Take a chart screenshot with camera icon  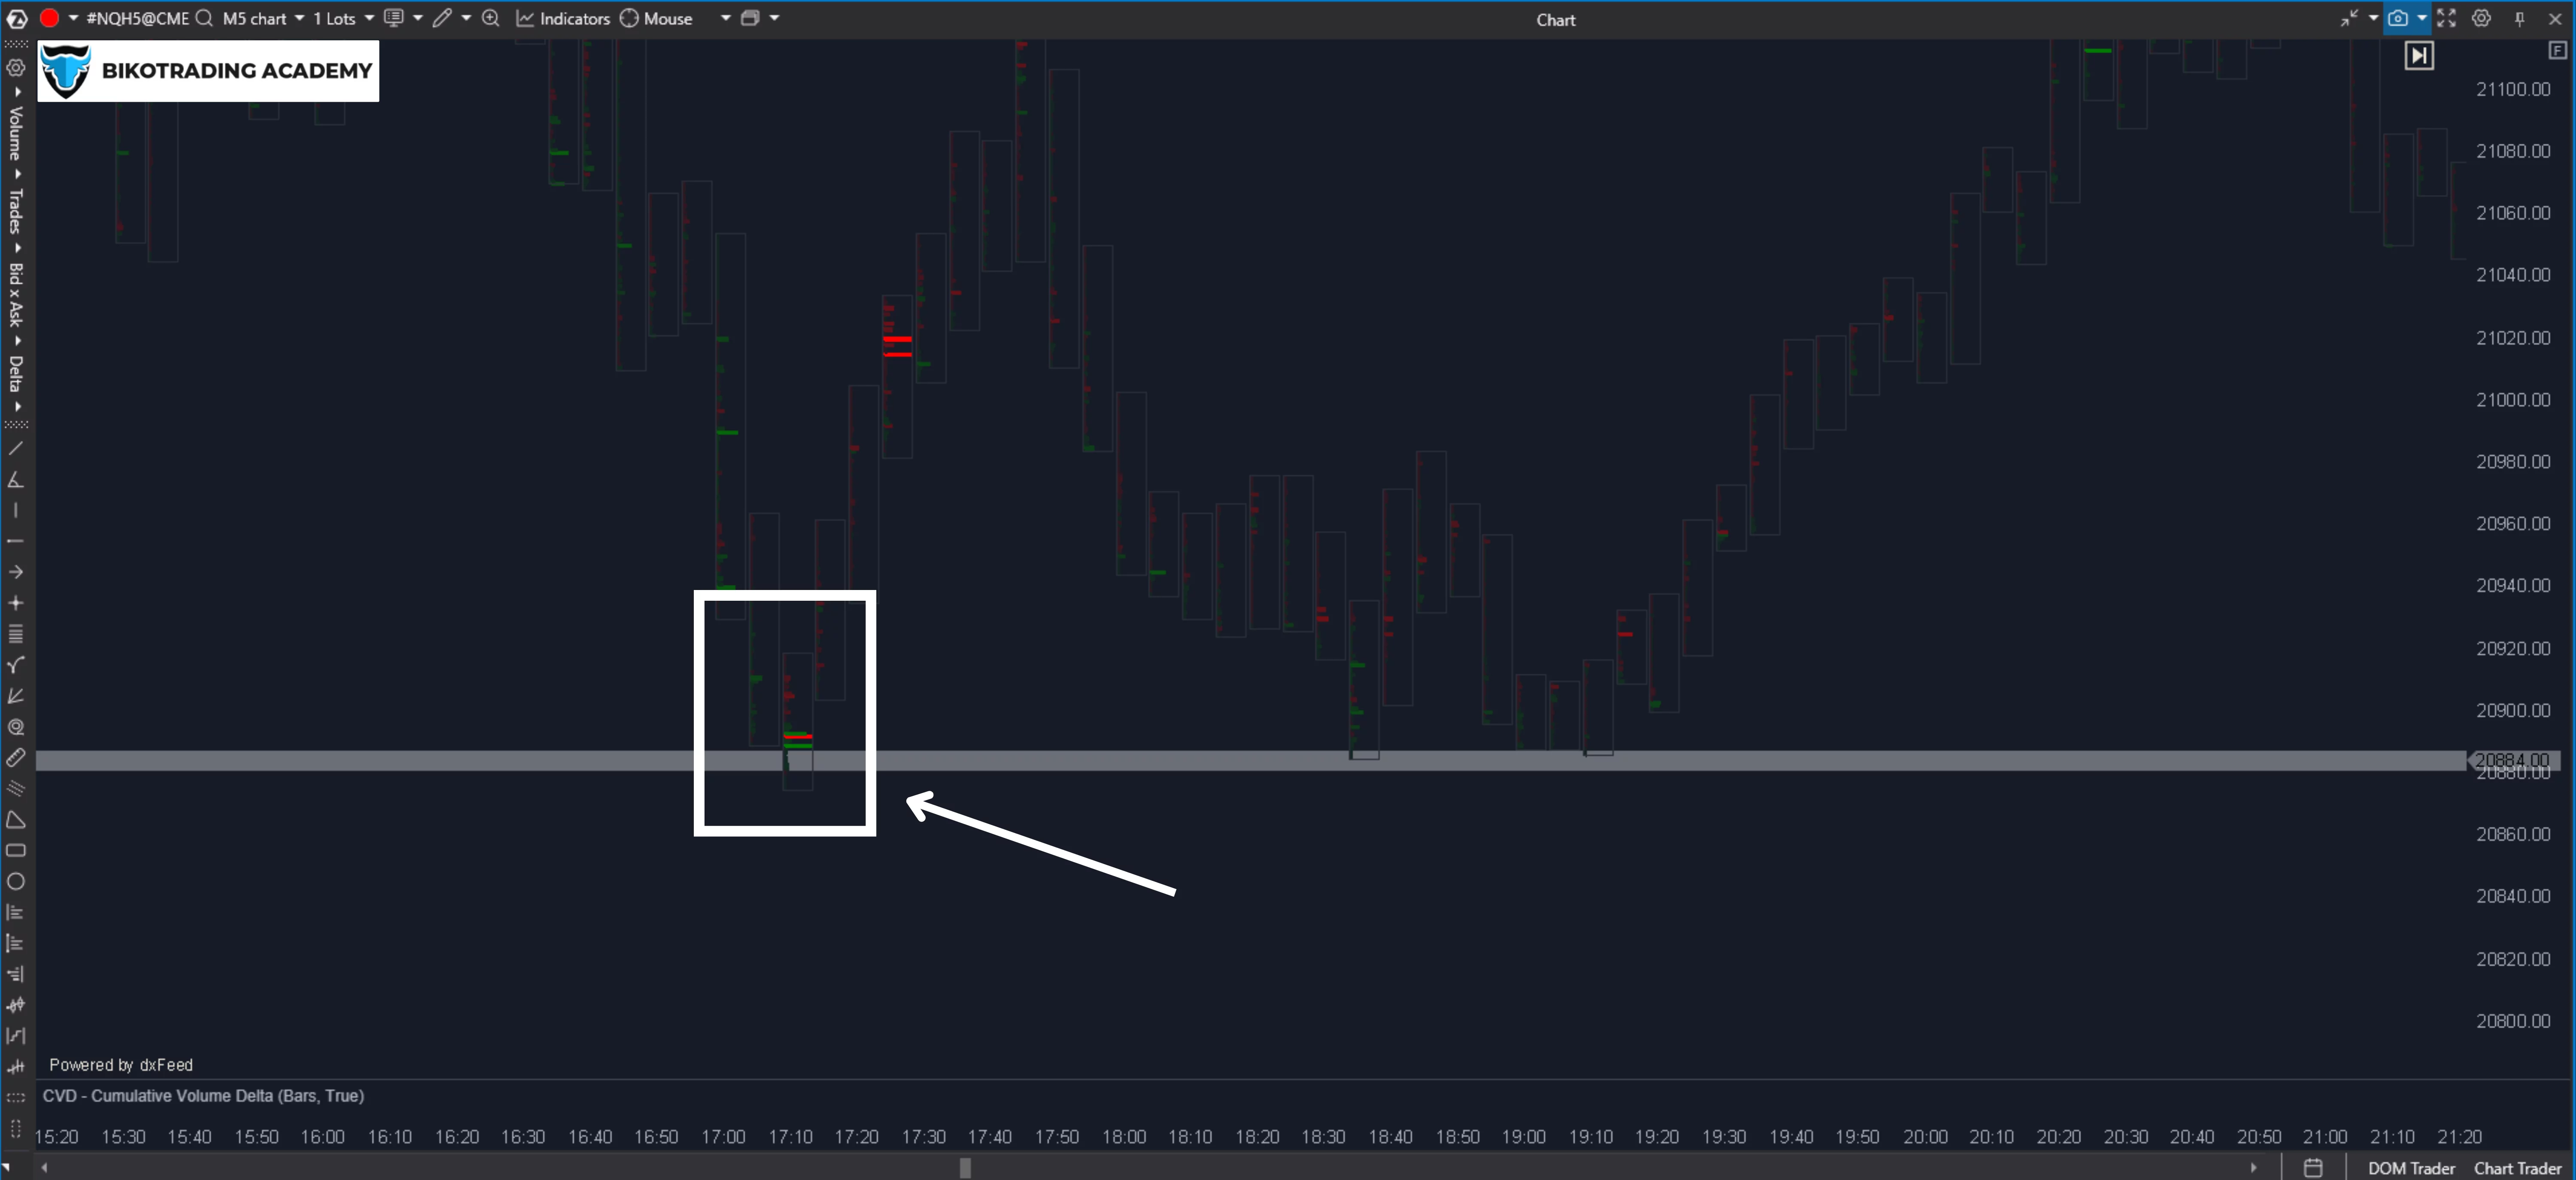[x=2398, y=18]
